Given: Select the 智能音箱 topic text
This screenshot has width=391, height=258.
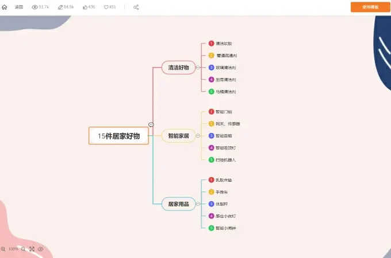Looking at the screenshot, I should pyautogui.click(x=224, y=136).
